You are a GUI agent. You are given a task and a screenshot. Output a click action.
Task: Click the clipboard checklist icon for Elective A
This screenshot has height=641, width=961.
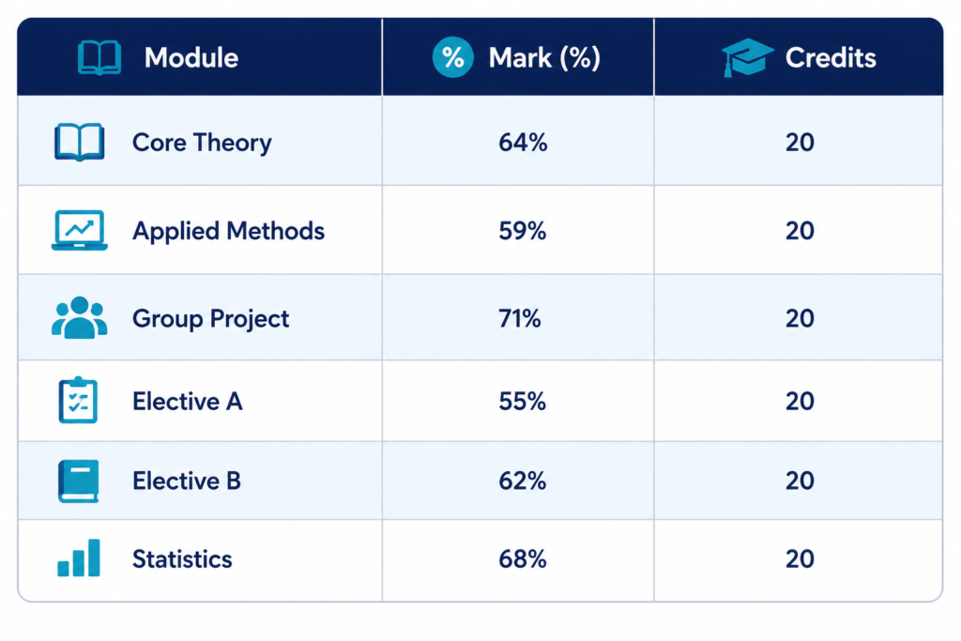click(x=78, y=400)
